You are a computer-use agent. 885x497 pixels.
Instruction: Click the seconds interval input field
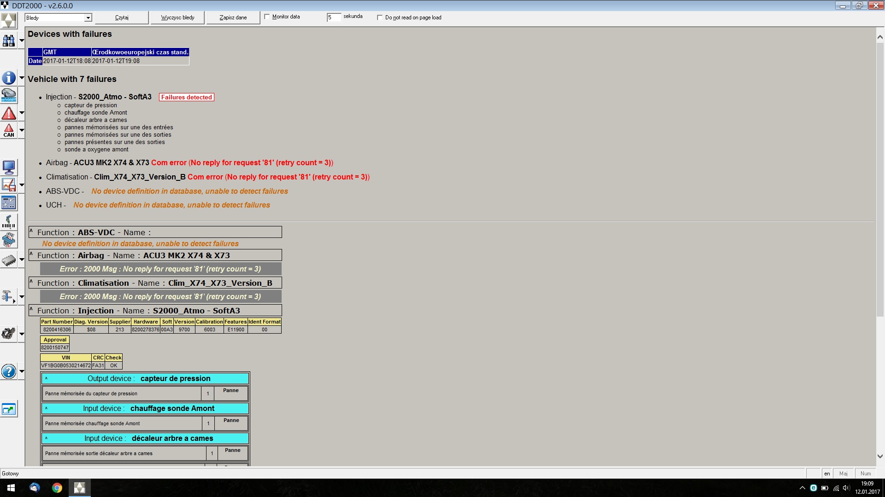point(334,17)
